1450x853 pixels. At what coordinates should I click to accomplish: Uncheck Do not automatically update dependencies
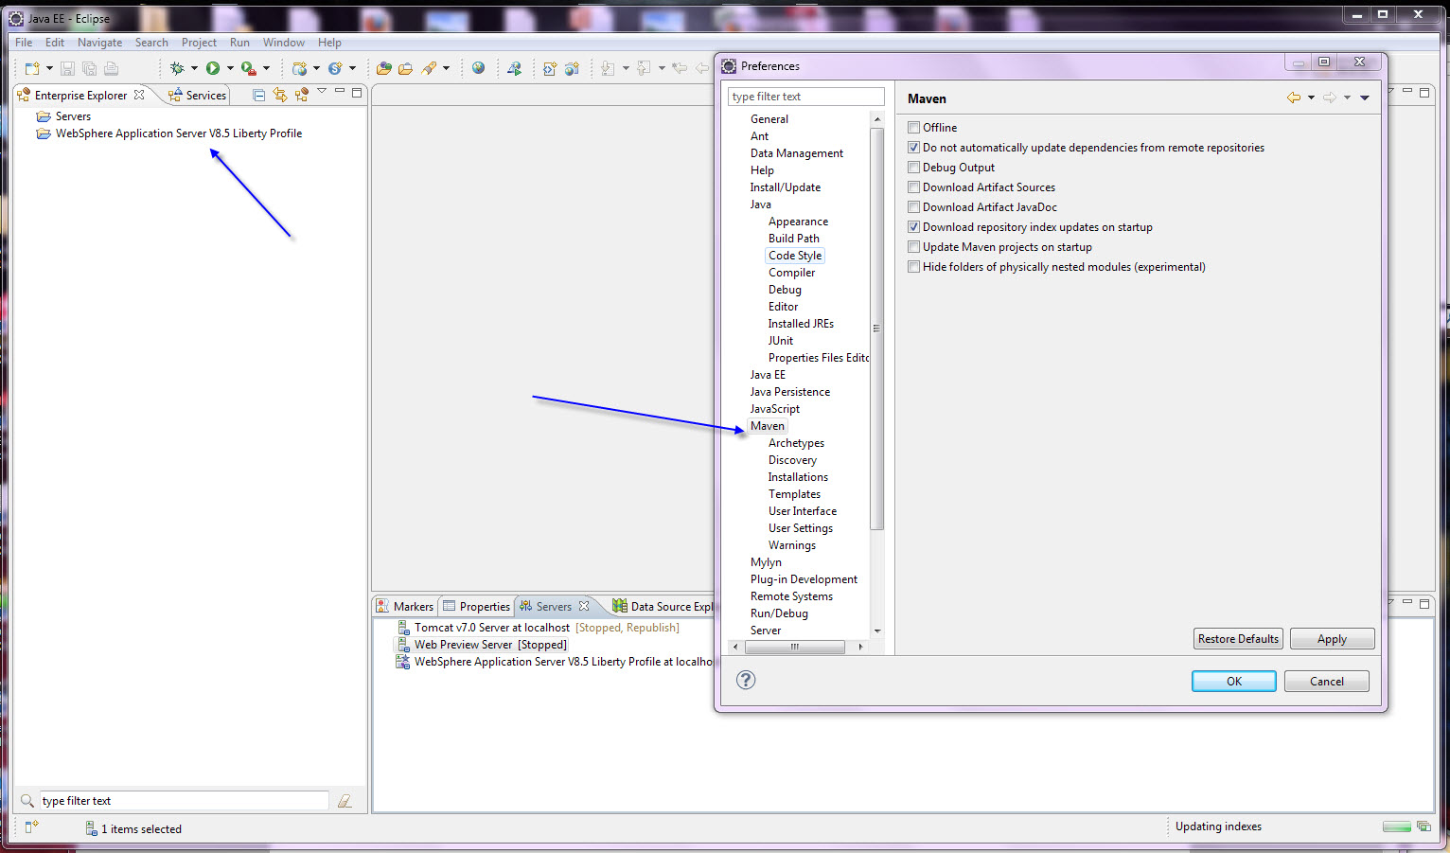[x=913, y=148]
